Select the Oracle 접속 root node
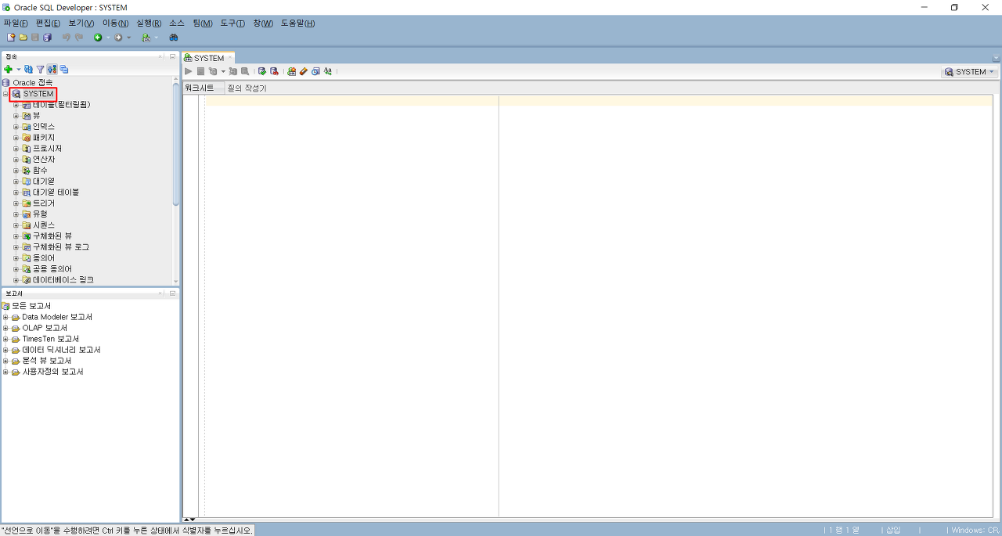The height and width of the screenshot is (536, 1002). coord(33,83)
